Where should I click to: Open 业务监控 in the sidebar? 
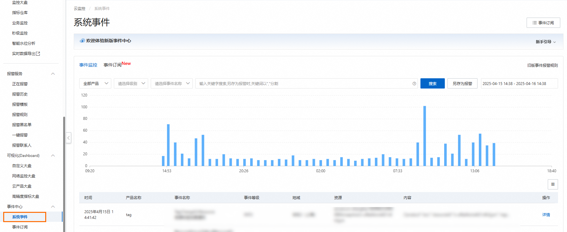click(20, 23)
